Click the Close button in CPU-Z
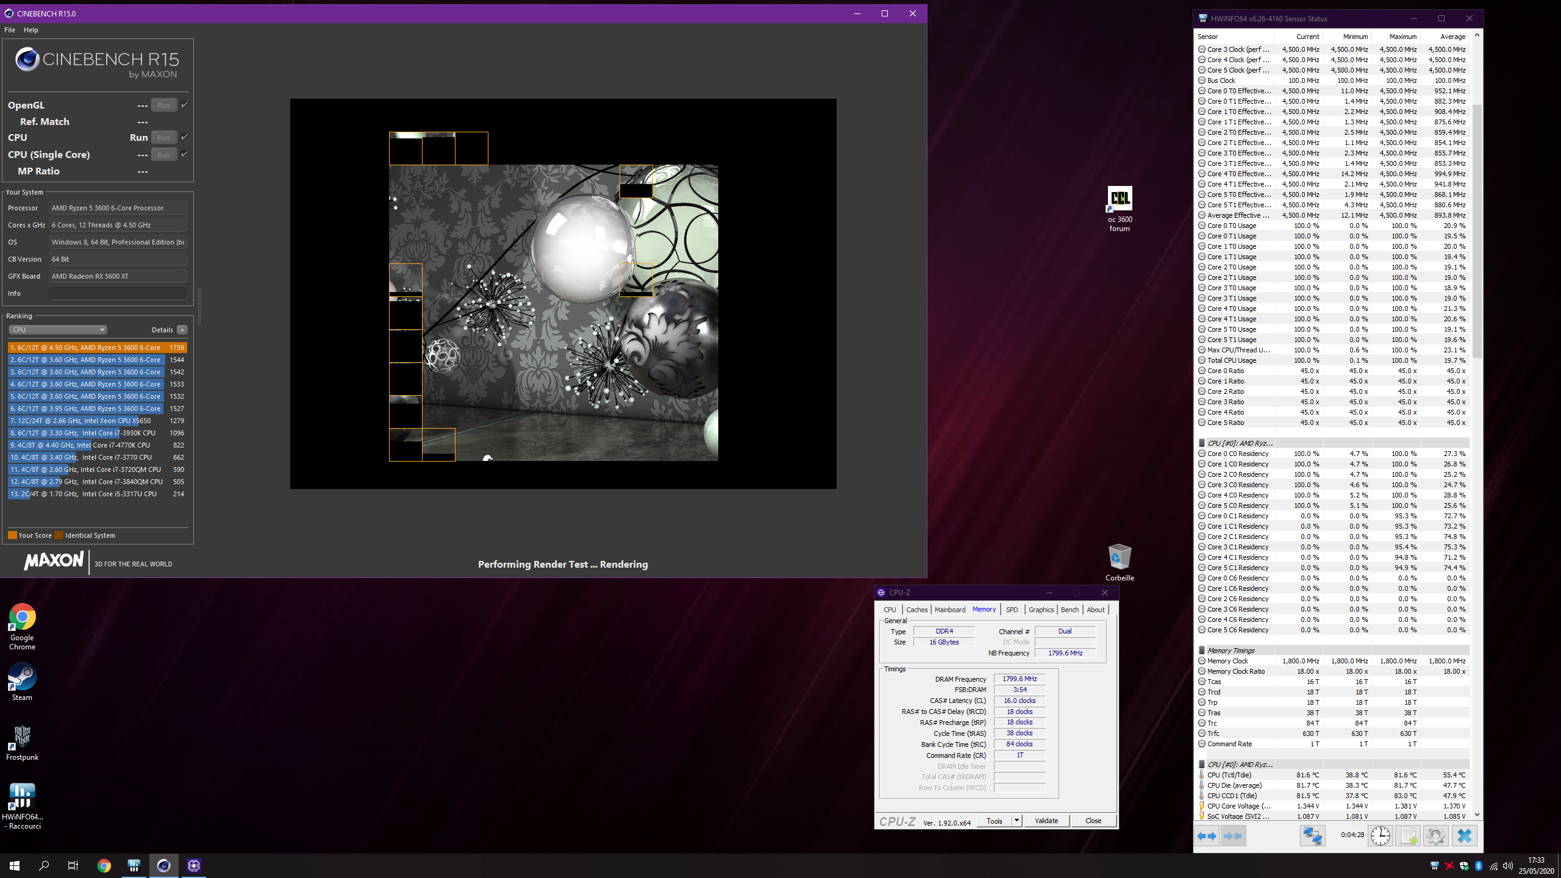1561x878 pixels. coord(1093,821)
